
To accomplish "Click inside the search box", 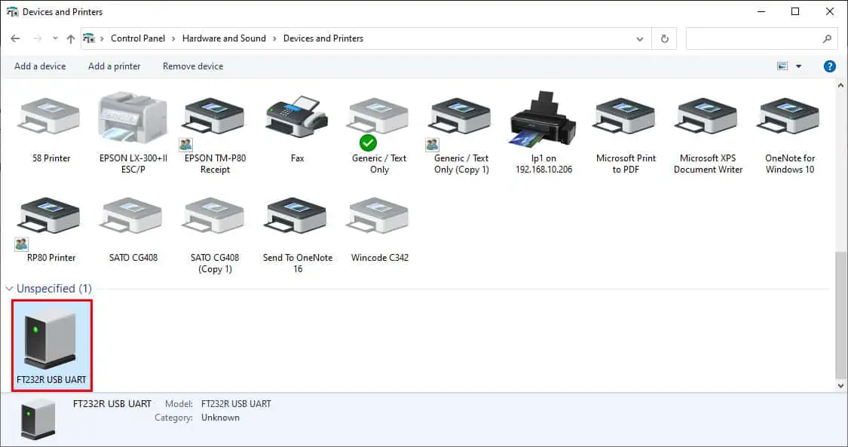I will (754, 38).
